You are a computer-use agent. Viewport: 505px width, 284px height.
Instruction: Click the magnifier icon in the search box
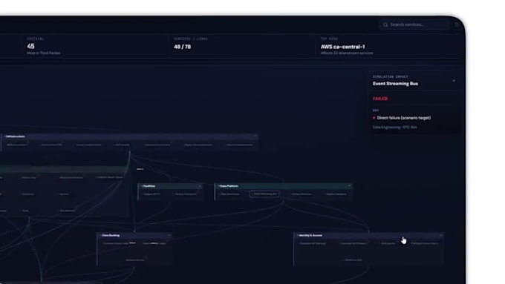385,24
